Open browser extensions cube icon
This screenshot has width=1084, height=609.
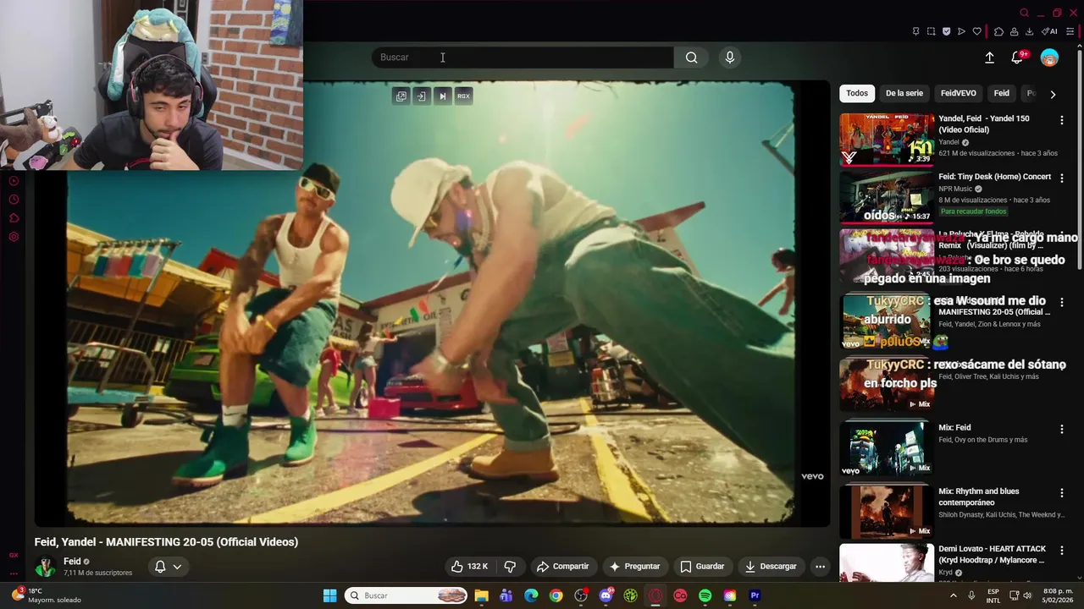998,31
